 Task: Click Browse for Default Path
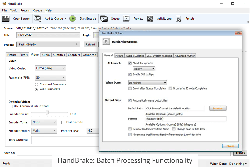218,108
